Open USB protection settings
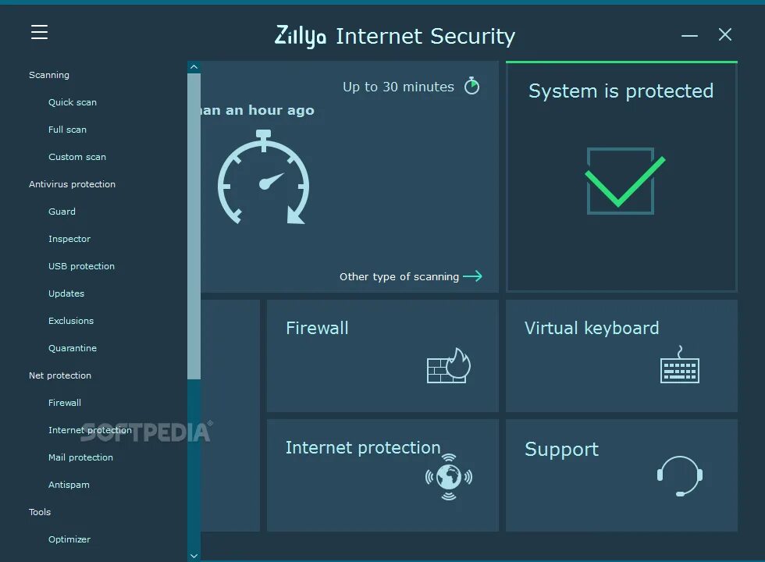This screenshot has height=562, width=765. coord(81,266)
